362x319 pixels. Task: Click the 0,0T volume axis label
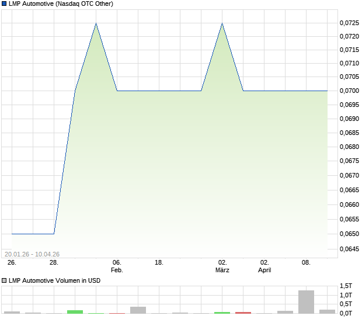pos(346,313)
